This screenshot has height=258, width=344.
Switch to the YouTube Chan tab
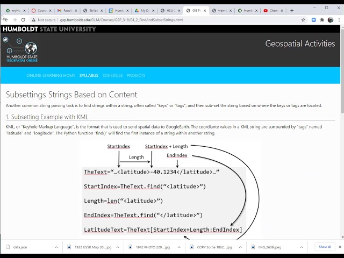(273, 11)
